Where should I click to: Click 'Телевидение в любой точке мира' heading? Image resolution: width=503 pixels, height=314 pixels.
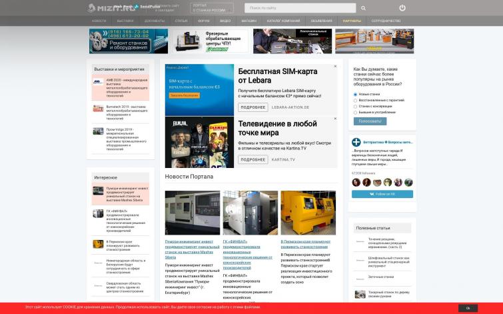point(278,128)
